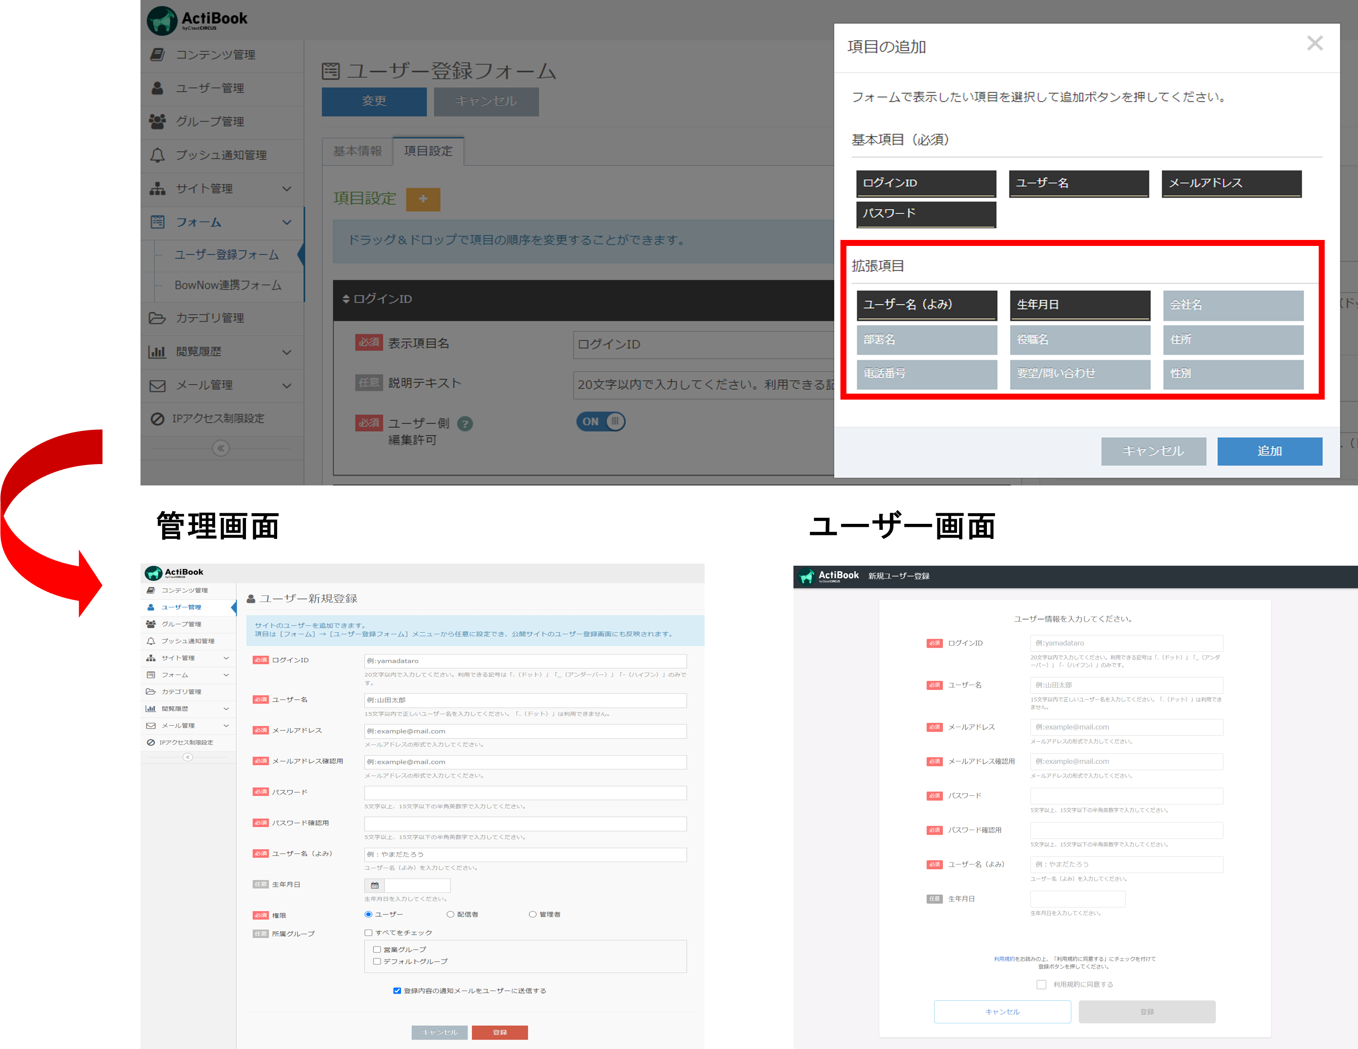Viewport: 1358px width, 1049px height.
Task: Expand メール管理 chevron in lower admin sidebar
Action: 226,725
